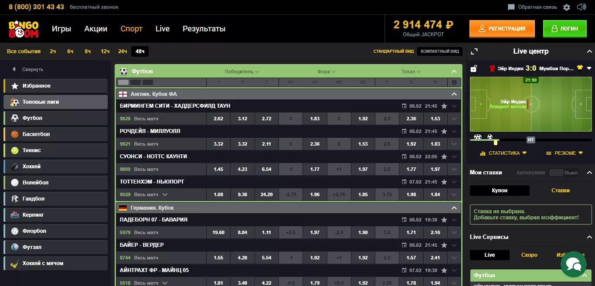This screenshot has width=595, height=286.
Task: Open Live menu item
Action: point(162,29)
